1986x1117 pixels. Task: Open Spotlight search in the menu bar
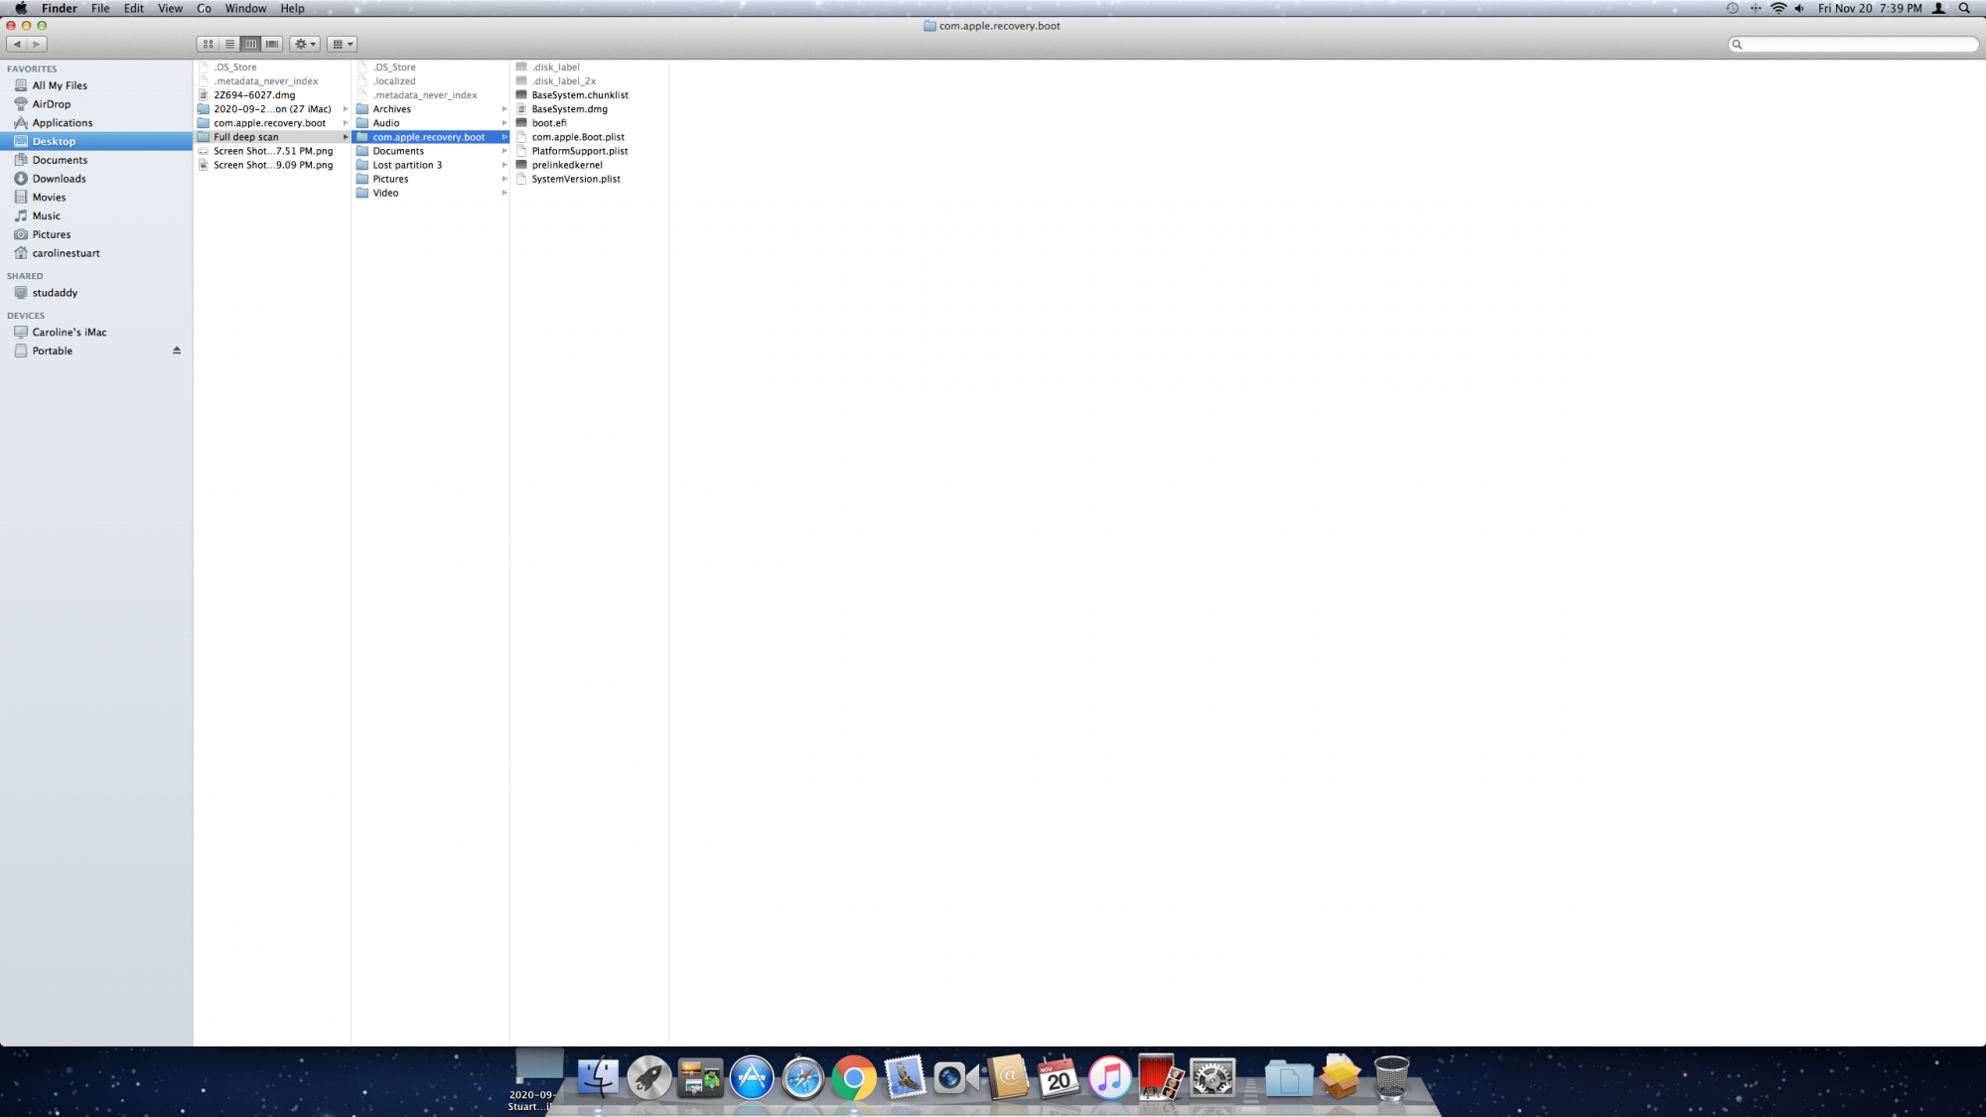pyautogui.click(x=1964, y=8)
